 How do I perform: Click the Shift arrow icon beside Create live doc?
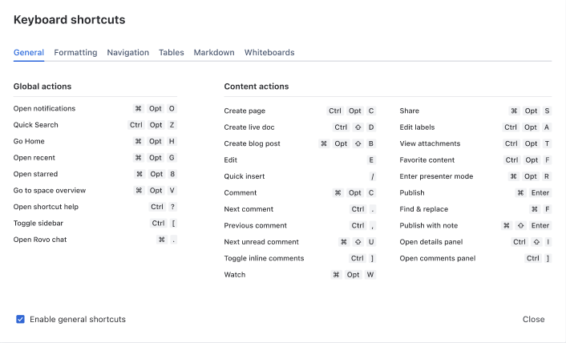[358, 127]
